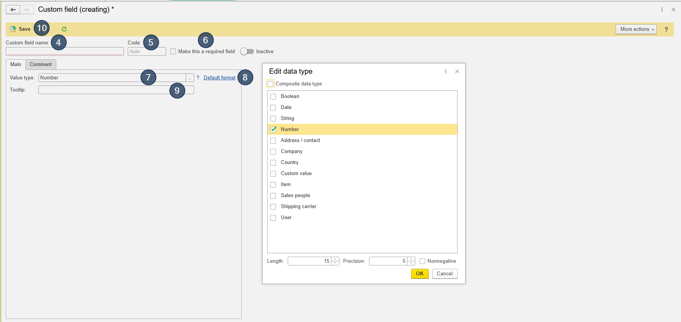Click the forward navigation arrow
This screenshot has width=681, height=322.
click(x=27, y=9)
